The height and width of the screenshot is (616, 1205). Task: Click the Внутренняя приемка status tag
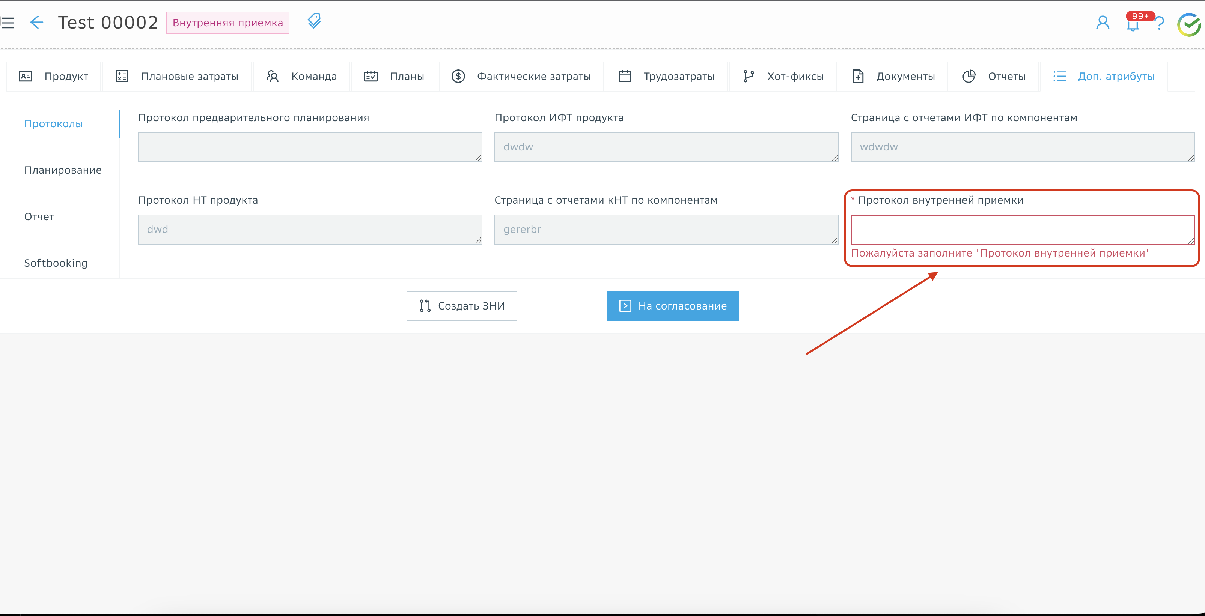228,23
